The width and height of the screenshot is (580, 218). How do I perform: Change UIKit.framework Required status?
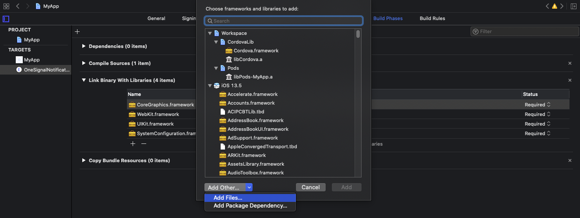[x=538, y=124]
